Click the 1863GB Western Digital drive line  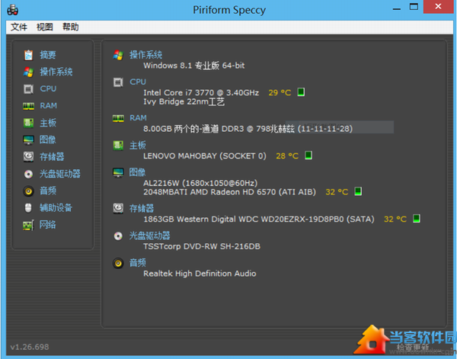click(259, 220)
